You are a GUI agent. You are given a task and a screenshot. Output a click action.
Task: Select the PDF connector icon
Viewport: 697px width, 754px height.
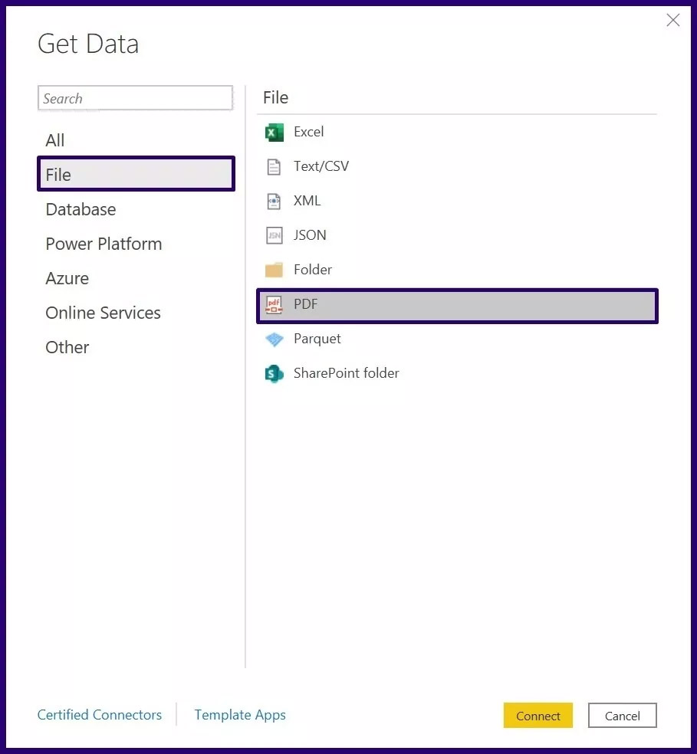click(x=274, y=305)
